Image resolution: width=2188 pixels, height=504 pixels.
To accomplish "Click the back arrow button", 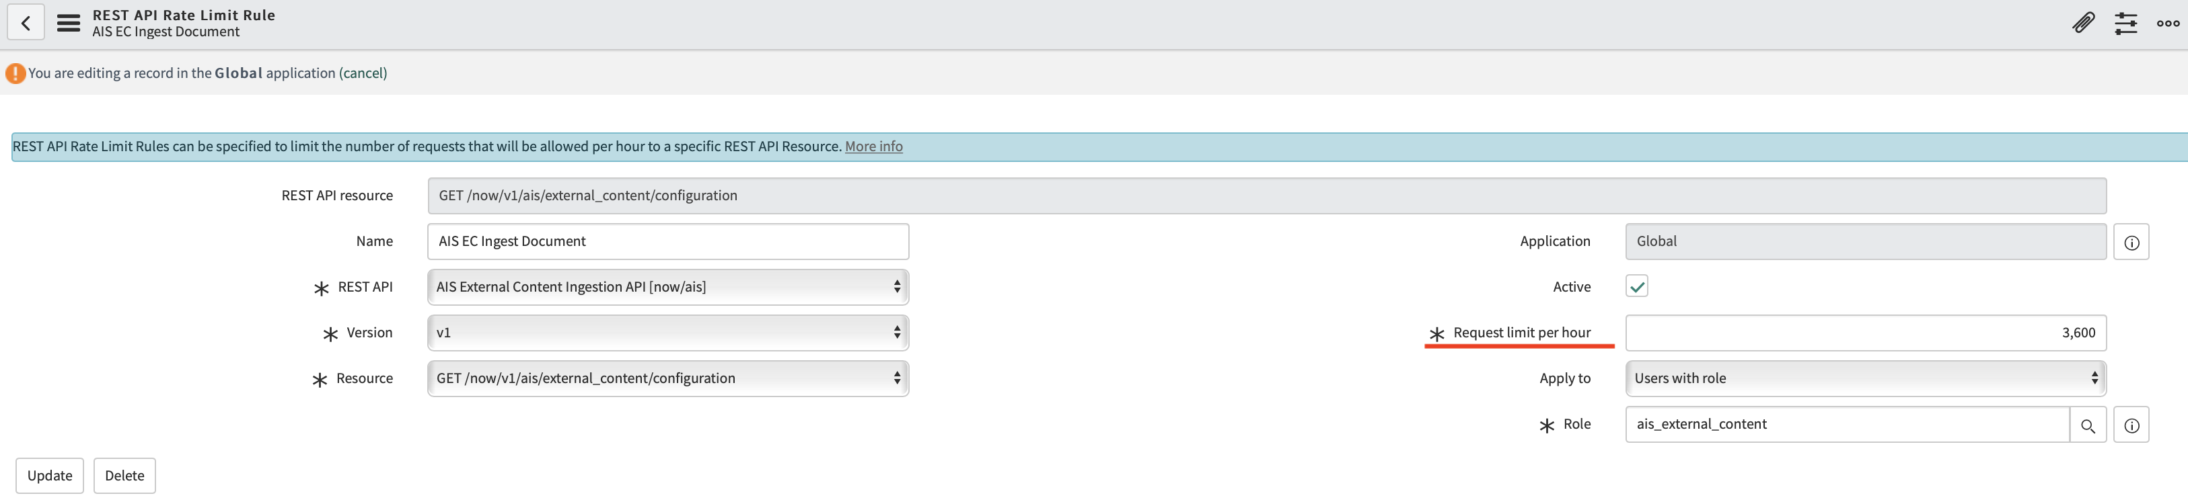I will click(x=26, y=23).
